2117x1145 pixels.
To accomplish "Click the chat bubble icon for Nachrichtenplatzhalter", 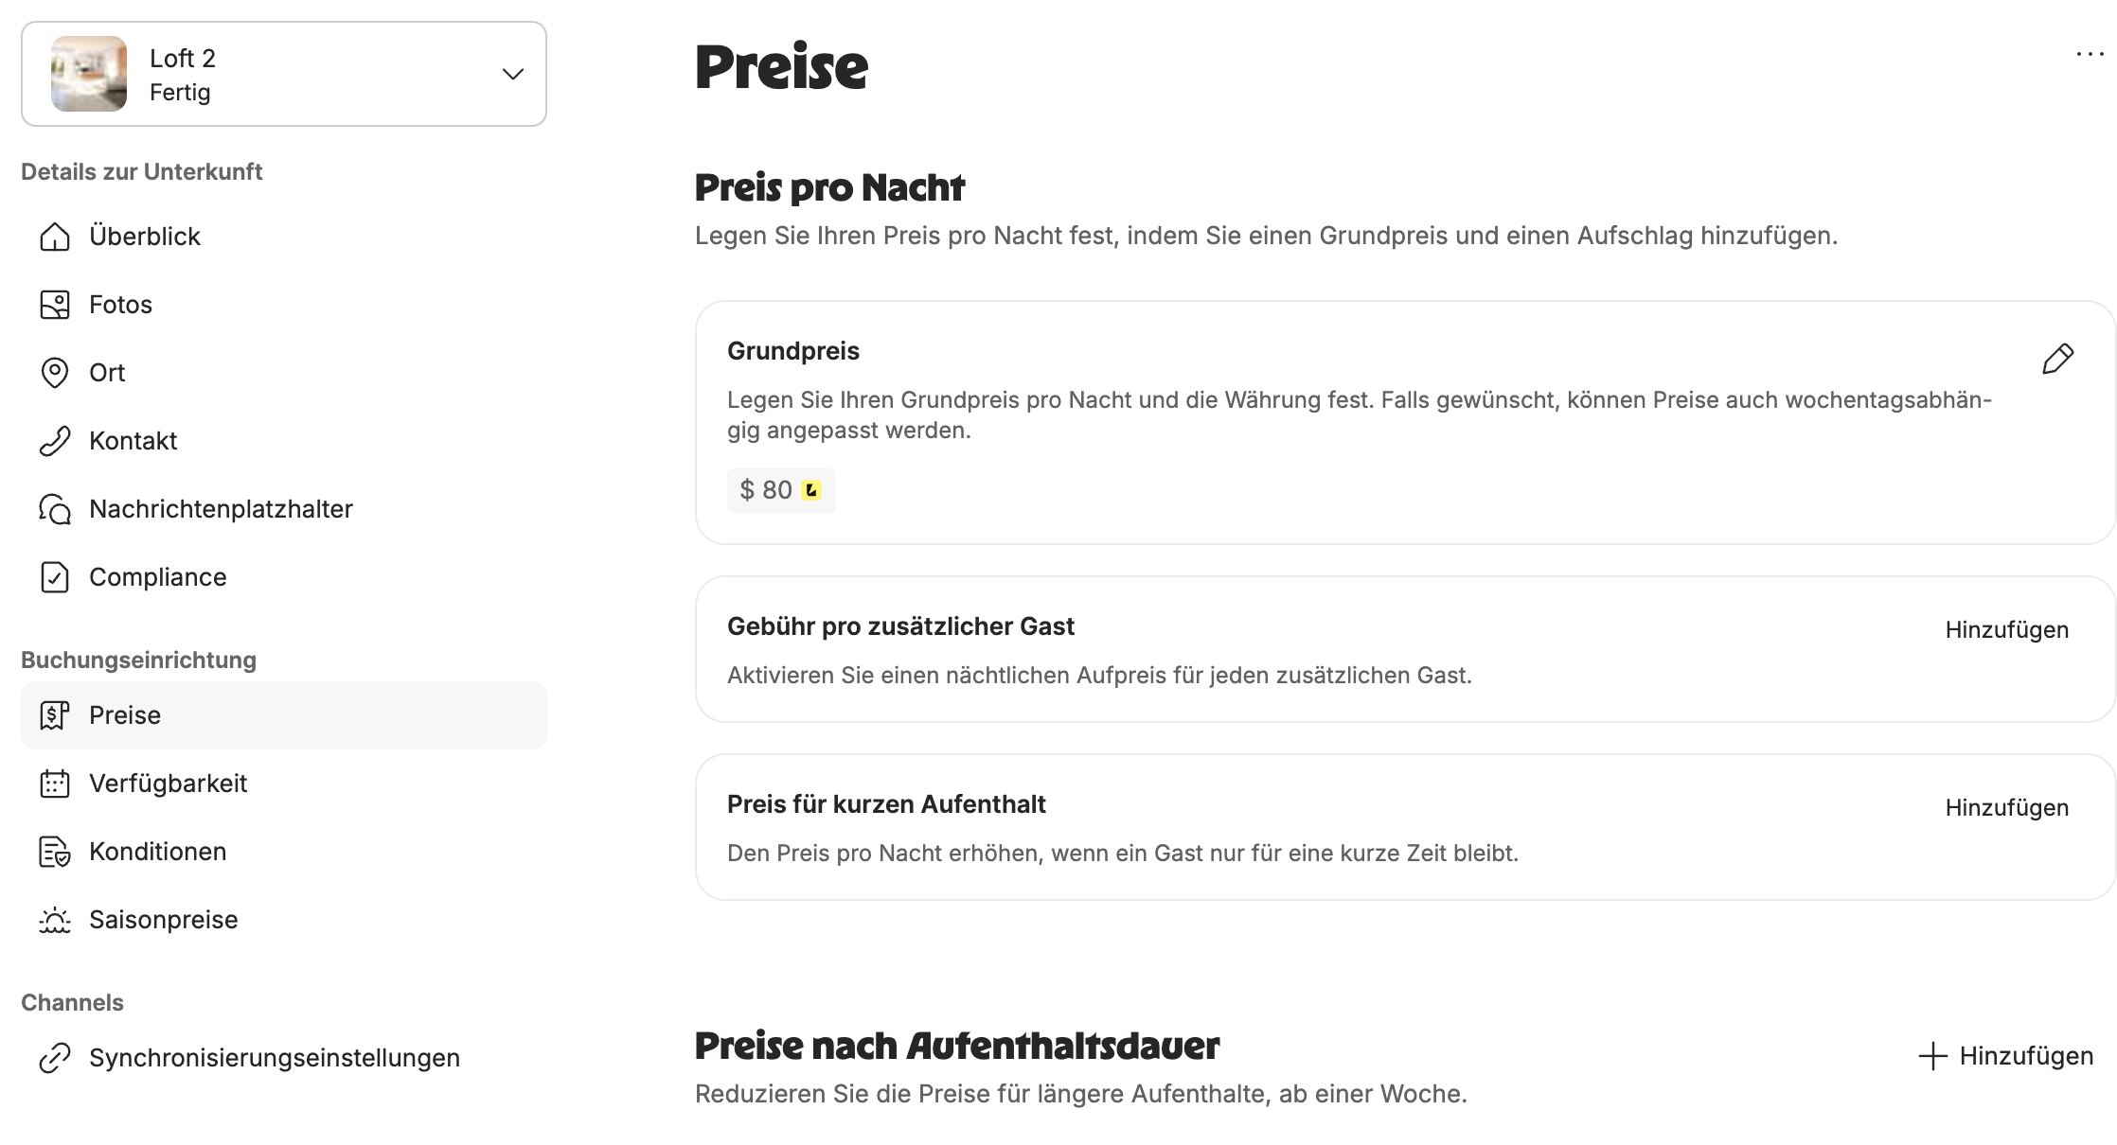I will pyautogui.click(x=55, y=509).
